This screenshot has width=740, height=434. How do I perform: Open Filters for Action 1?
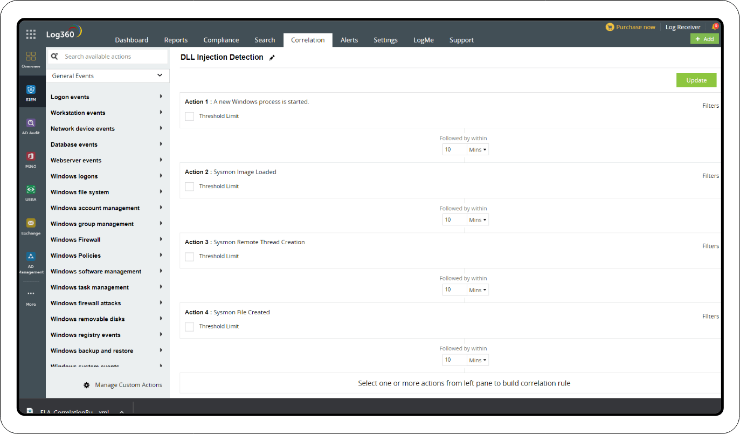click(710, 106)
